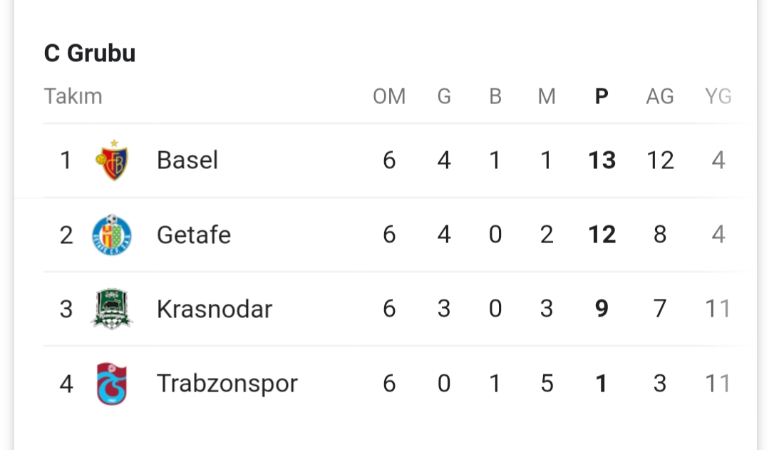Open the Basel team name link
769x450 pixels.
click(x=187, y=160)
